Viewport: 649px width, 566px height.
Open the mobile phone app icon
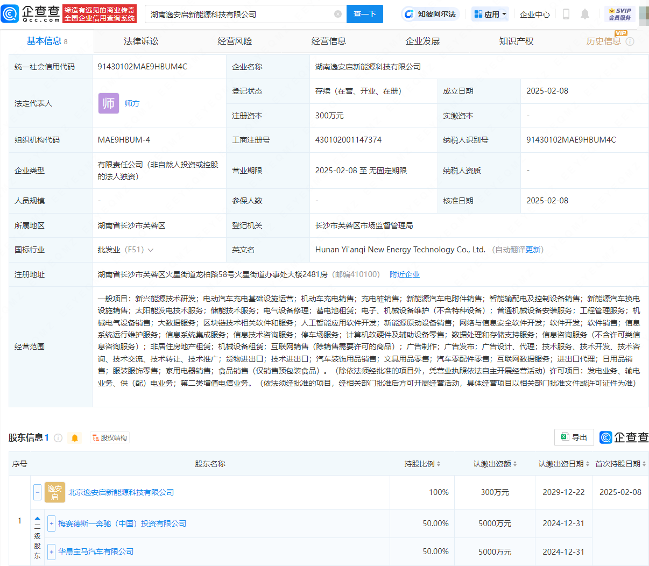click(566, 14)
